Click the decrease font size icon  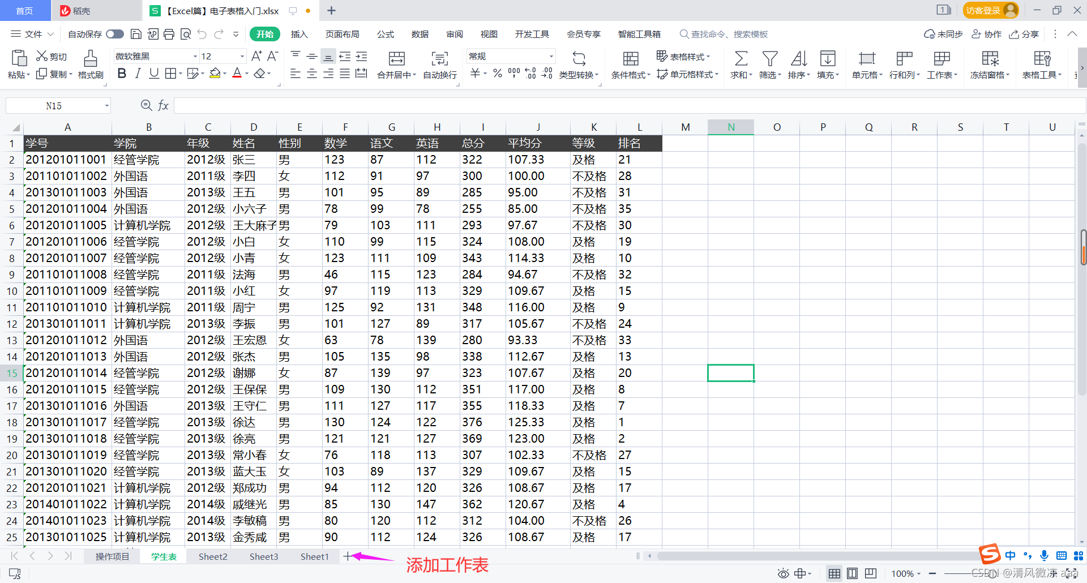click(272, 56)
